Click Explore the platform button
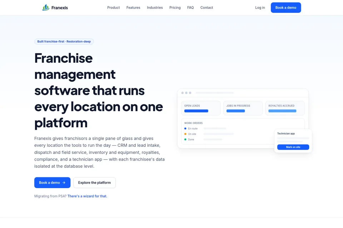The height and width of the screenshot is (228, 343). tap(94, 182)
